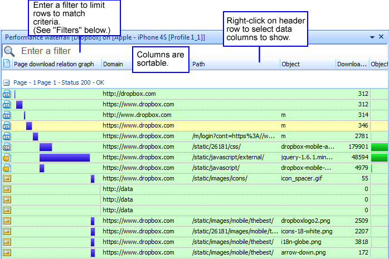The height and width of the screenshot is (259, 389).
Task: Sort by Page download relation graph column
Action: tap(54, 64)
